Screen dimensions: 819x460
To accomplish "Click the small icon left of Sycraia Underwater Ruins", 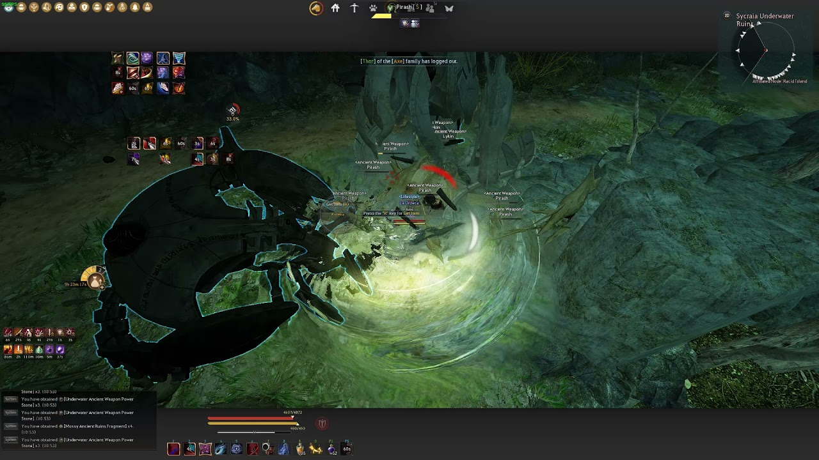I will 727,15.
